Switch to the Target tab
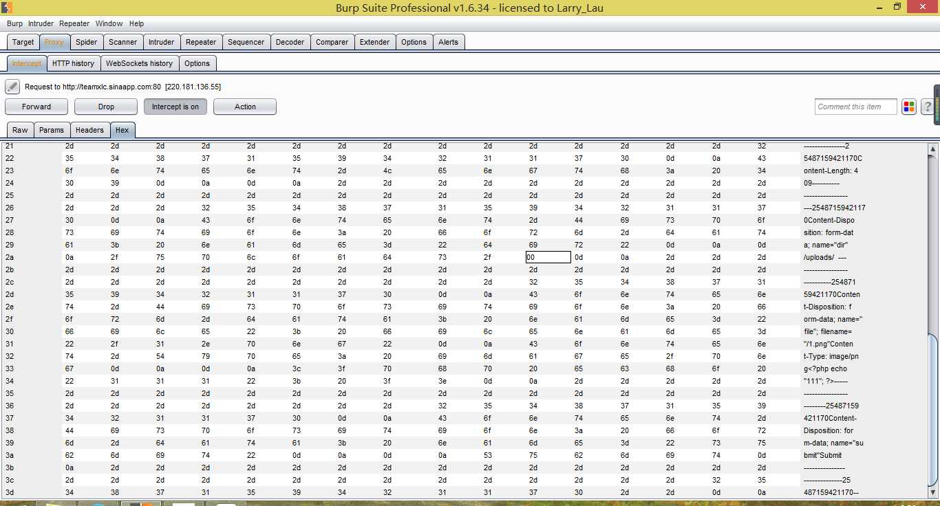This screenshot has width=940, height=506. 23,42
